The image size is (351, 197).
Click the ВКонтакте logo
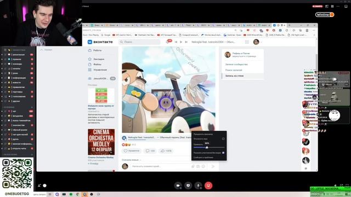tap(100, 42)
